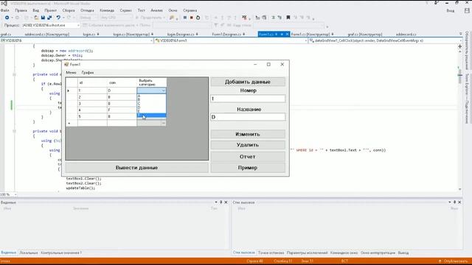Click the id column header in grid
This screenshot has height=265, width=472.
click(92, 82)
